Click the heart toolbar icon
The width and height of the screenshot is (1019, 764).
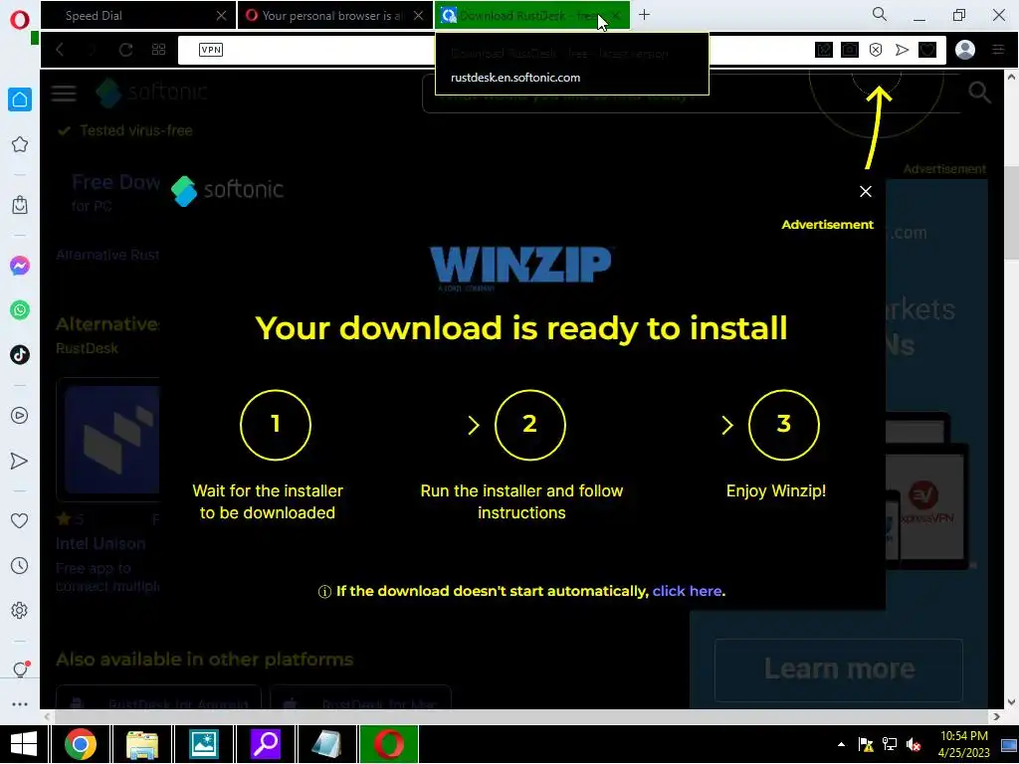pyautogui.click(x=927, y=50)
